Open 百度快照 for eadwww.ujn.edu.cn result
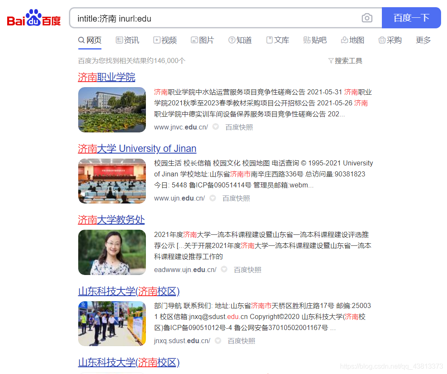Image resolution: width=447 pixels, height=374 pixels. (x=247, y=269)
